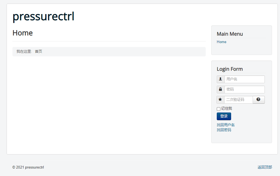Click the padlock icon beside password field

221,89
